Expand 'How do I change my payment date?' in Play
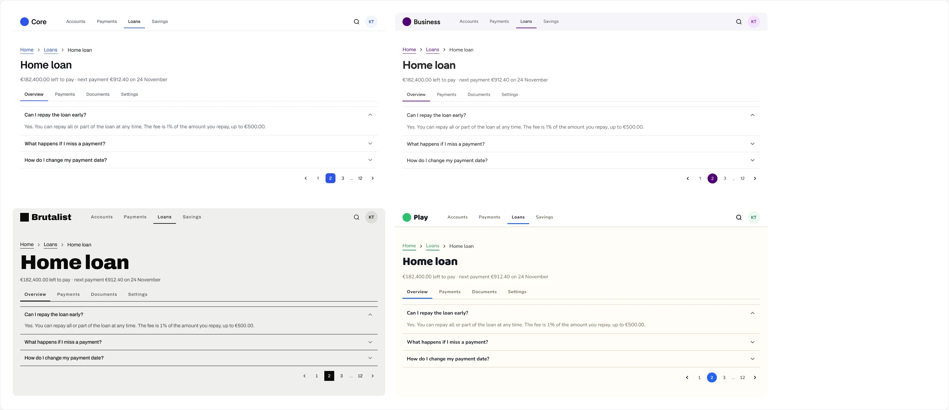949x410 pixels. [581, 359]
